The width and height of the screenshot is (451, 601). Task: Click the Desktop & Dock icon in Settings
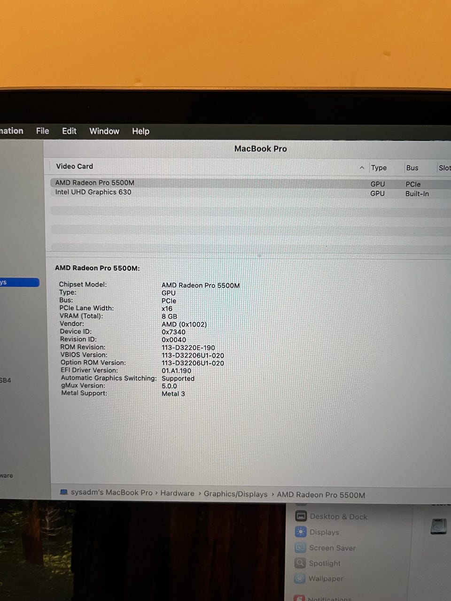(301, 516)
